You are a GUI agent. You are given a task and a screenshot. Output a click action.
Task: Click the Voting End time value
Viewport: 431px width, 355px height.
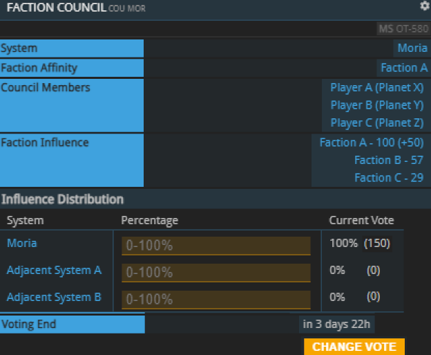[337, 324]
